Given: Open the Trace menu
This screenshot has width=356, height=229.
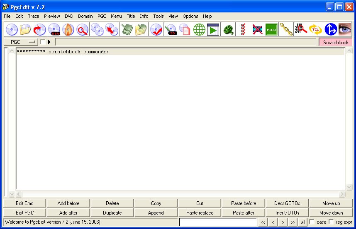Looking at the screenshot, I should pos(34,16).
